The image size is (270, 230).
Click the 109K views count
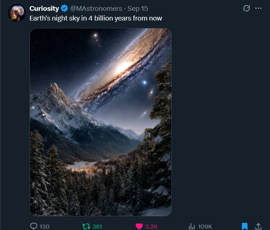[205, 226]
